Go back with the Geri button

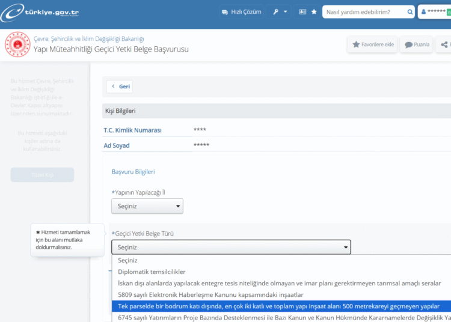pos(120,87)
